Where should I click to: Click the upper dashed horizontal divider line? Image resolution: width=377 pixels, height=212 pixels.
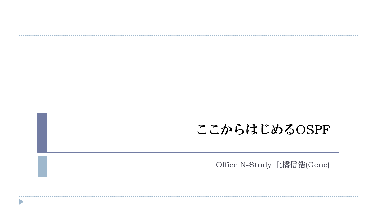pyautogui.click(x=189, y=35)
